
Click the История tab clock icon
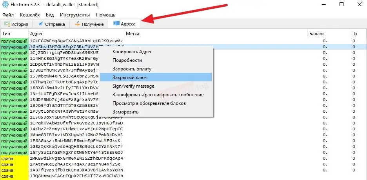pyautogui.click(x=7, y=24)
